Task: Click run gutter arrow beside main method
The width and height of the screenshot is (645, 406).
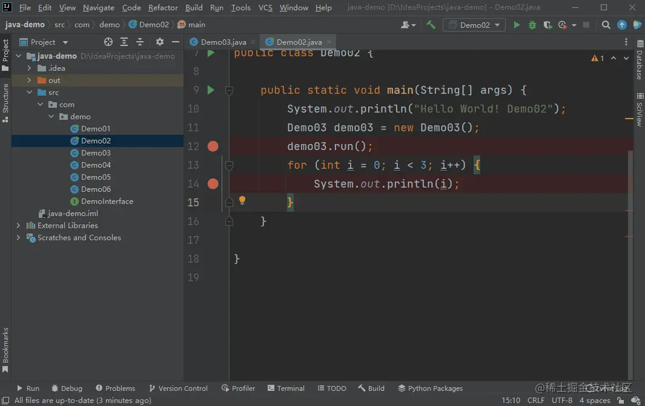Action: 211,90
